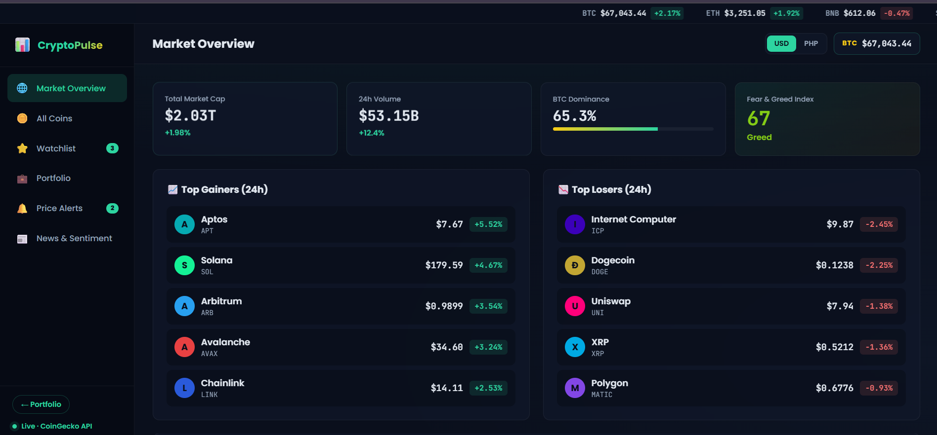Click the Chainlink +2.53% change badge
The image size is (937, 435).
click(488, 388)
